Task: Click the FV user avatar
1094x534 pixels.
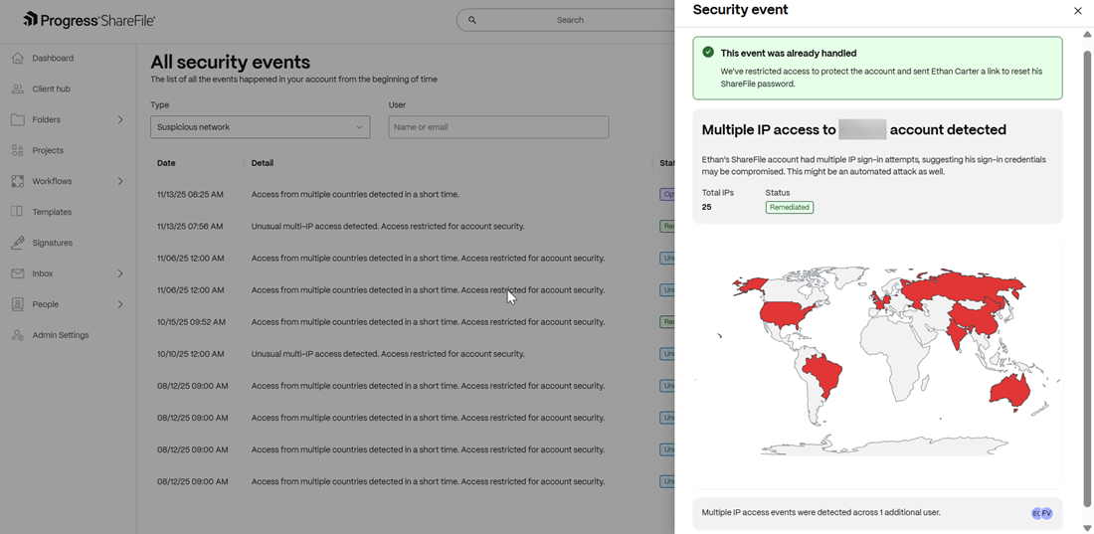Action: (x=1046, y=513)
